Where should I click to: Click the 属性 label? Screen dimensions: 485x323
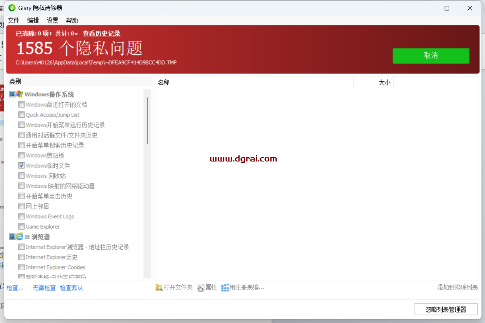[211, 287]
